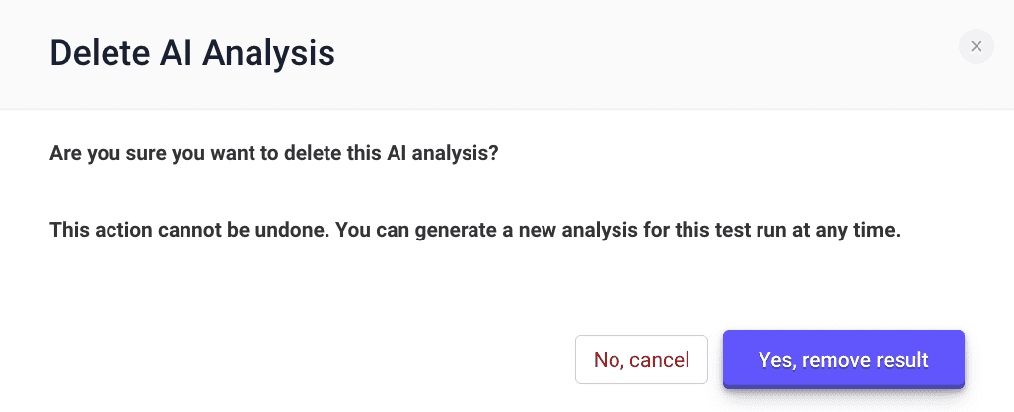
Task: Approve removal via the filled purple button
Action: (x=843, y=360)
